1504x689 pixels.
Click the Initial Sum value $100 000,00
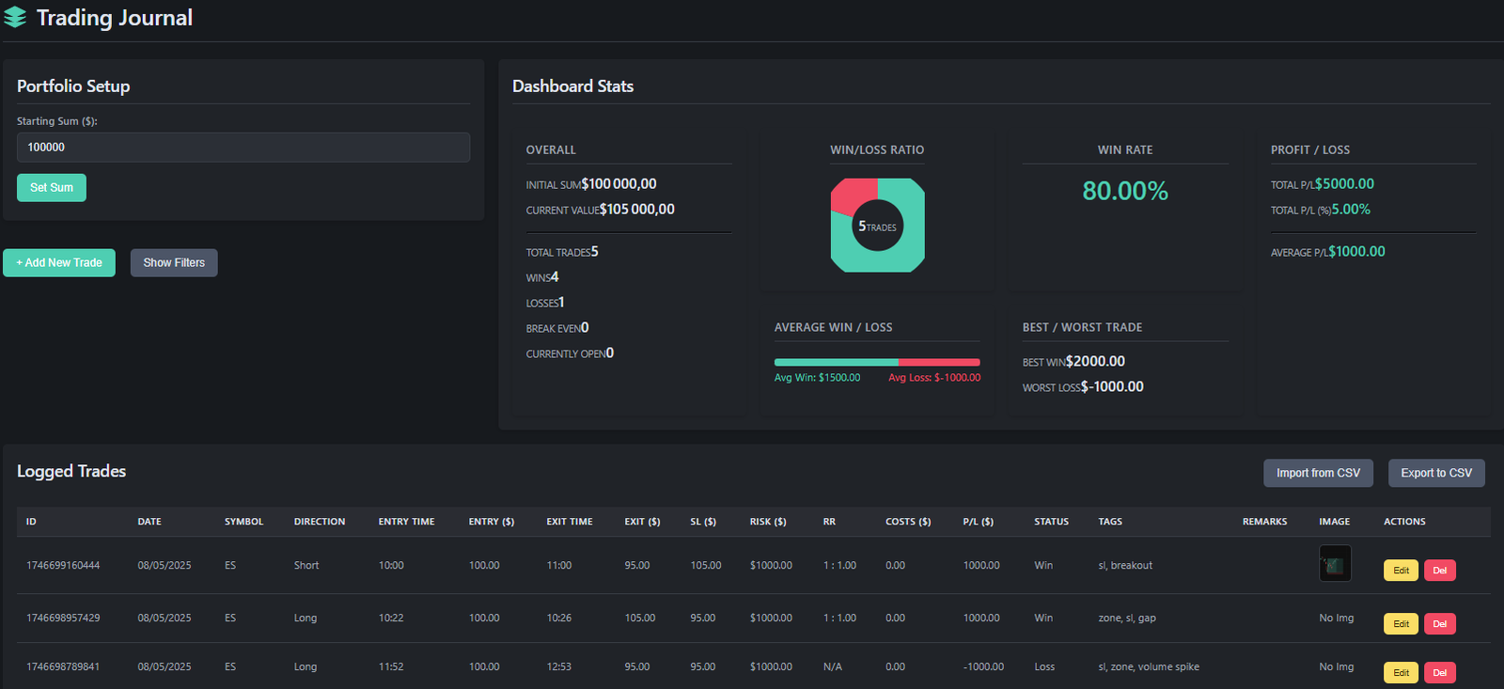(x=619, y=184)
